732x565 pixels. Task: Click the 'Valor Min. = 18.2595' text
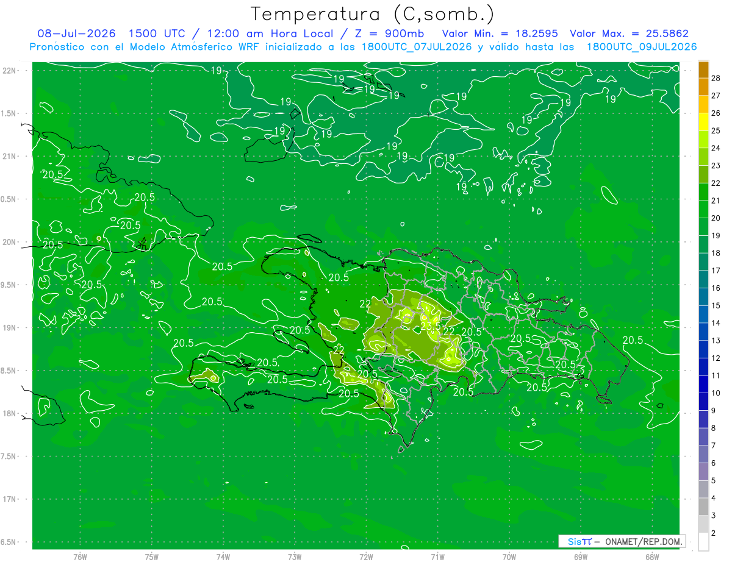coord(500,34)
